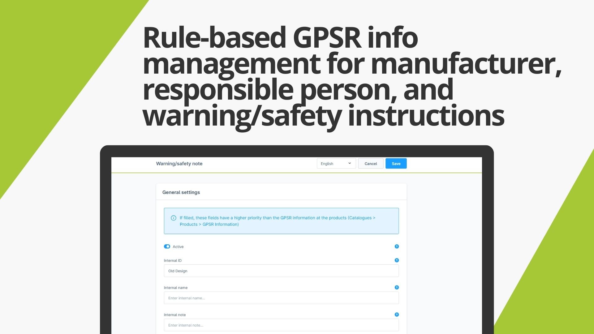Click the Warning/safety note page title

click(x=179, y=164)
